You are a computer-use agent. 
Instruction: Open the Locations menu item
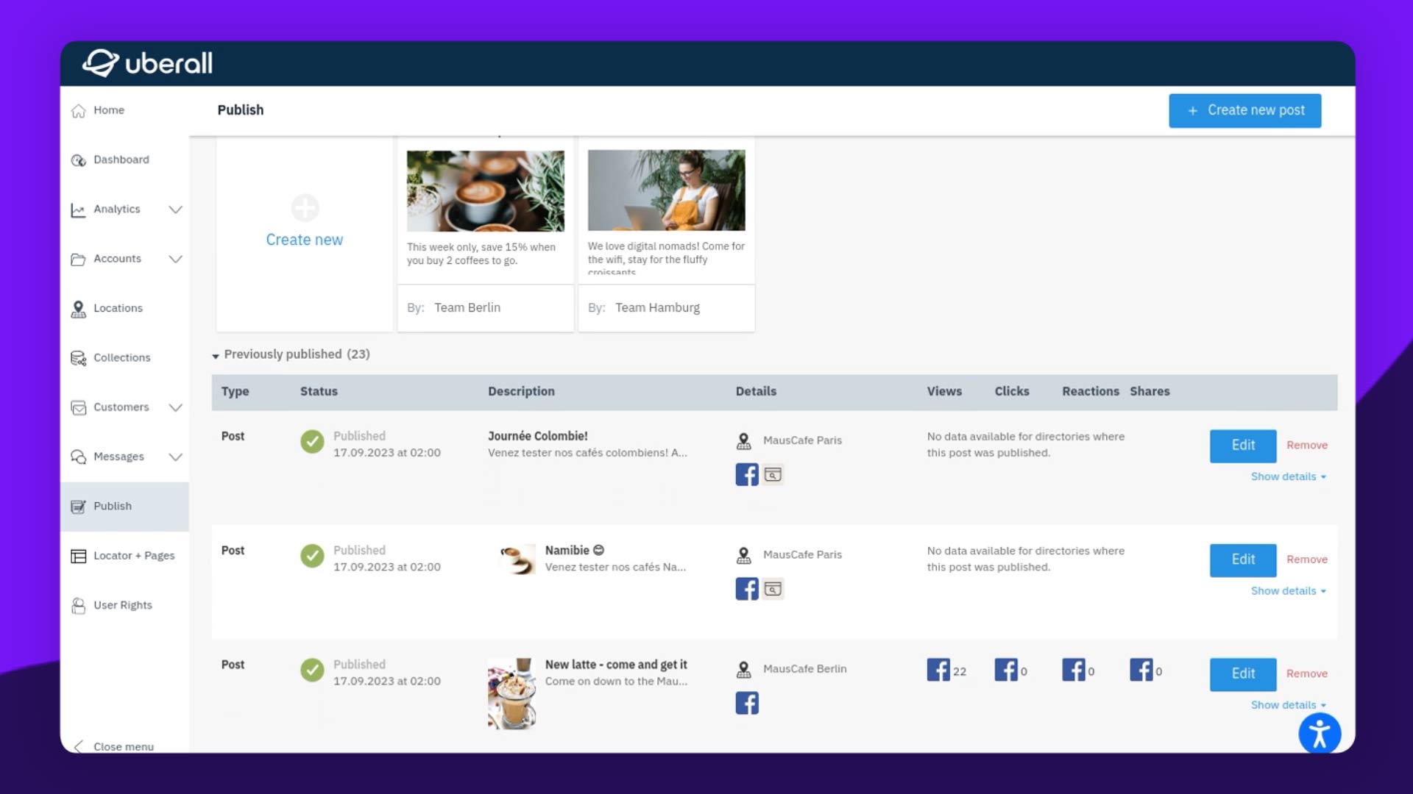click(x=118, y=308)
